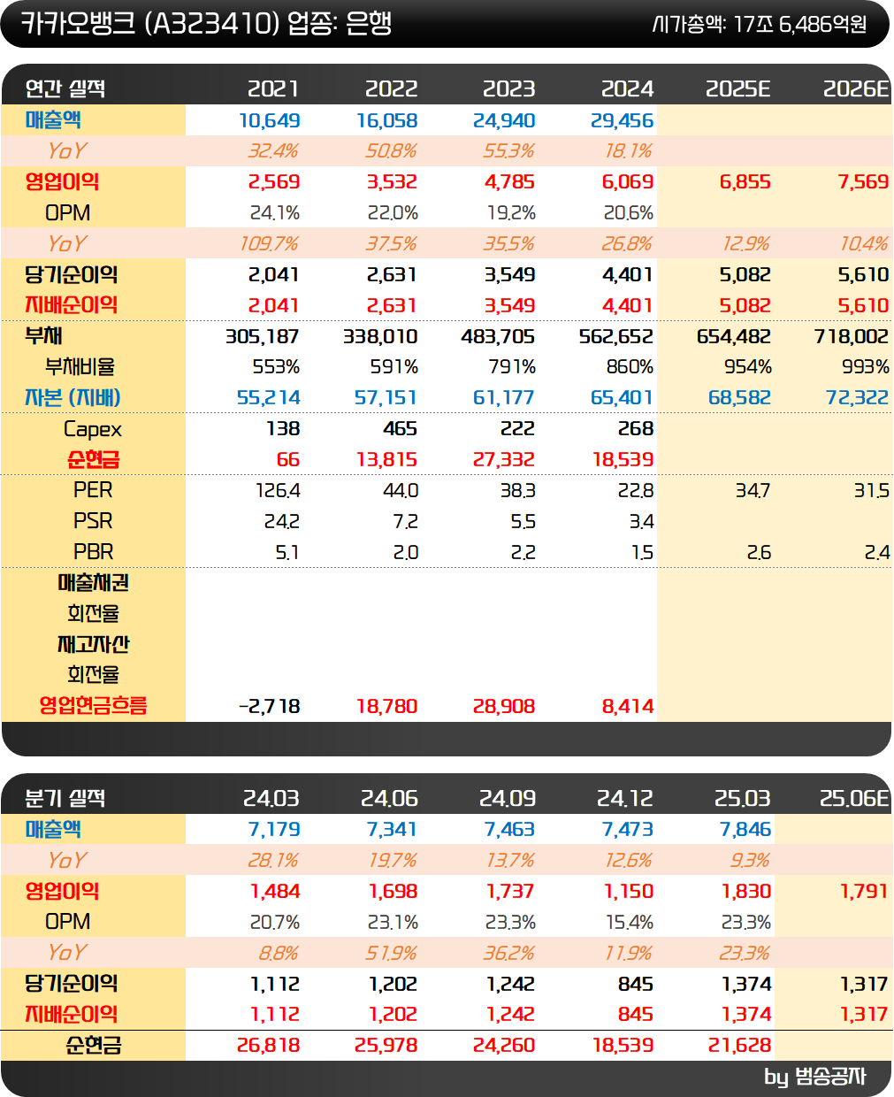The width and height of the screenshot is (894, 1097).
Task: Click the 영업현금흐름 value 8,414
Action: [628, 707]
